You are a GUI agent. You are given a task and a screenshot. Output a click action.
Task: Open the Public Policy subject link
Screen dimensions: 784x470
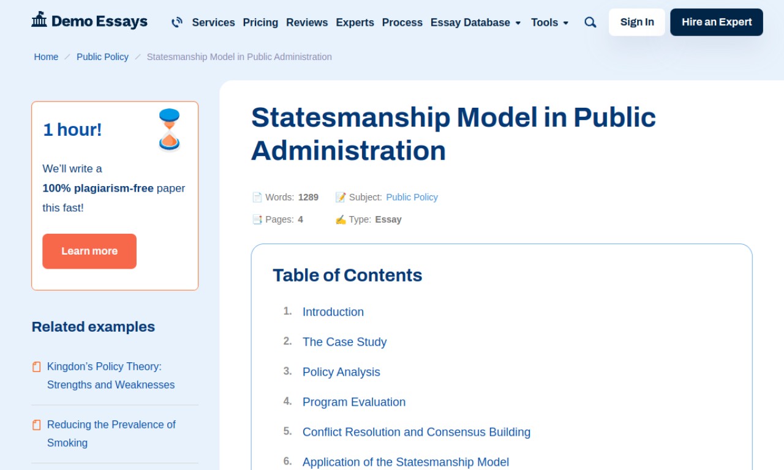412,197
